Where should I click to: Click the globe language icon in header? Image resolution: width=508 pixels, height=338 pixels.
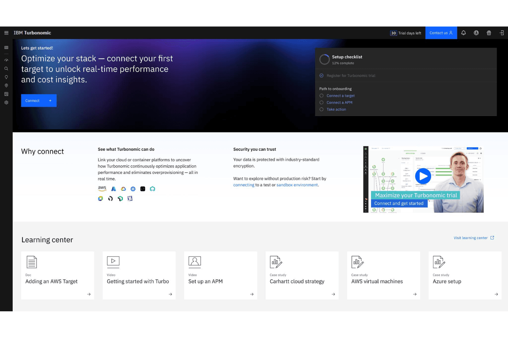click(x=476, y=33)
